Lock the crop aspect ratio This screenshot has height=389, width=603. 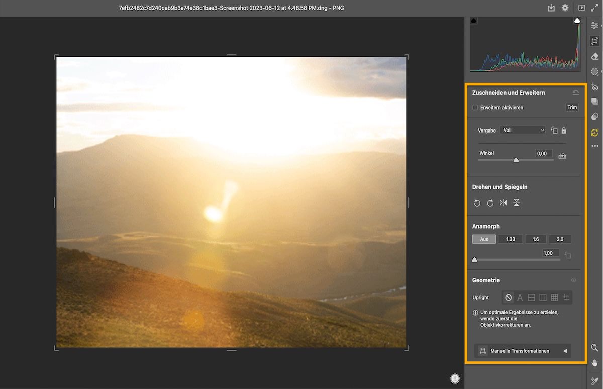[564, 130]
